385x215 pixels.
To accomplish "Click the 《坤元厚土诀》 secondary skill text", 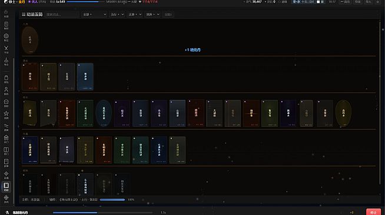I will pyautogui.click(x=69, y=200).
